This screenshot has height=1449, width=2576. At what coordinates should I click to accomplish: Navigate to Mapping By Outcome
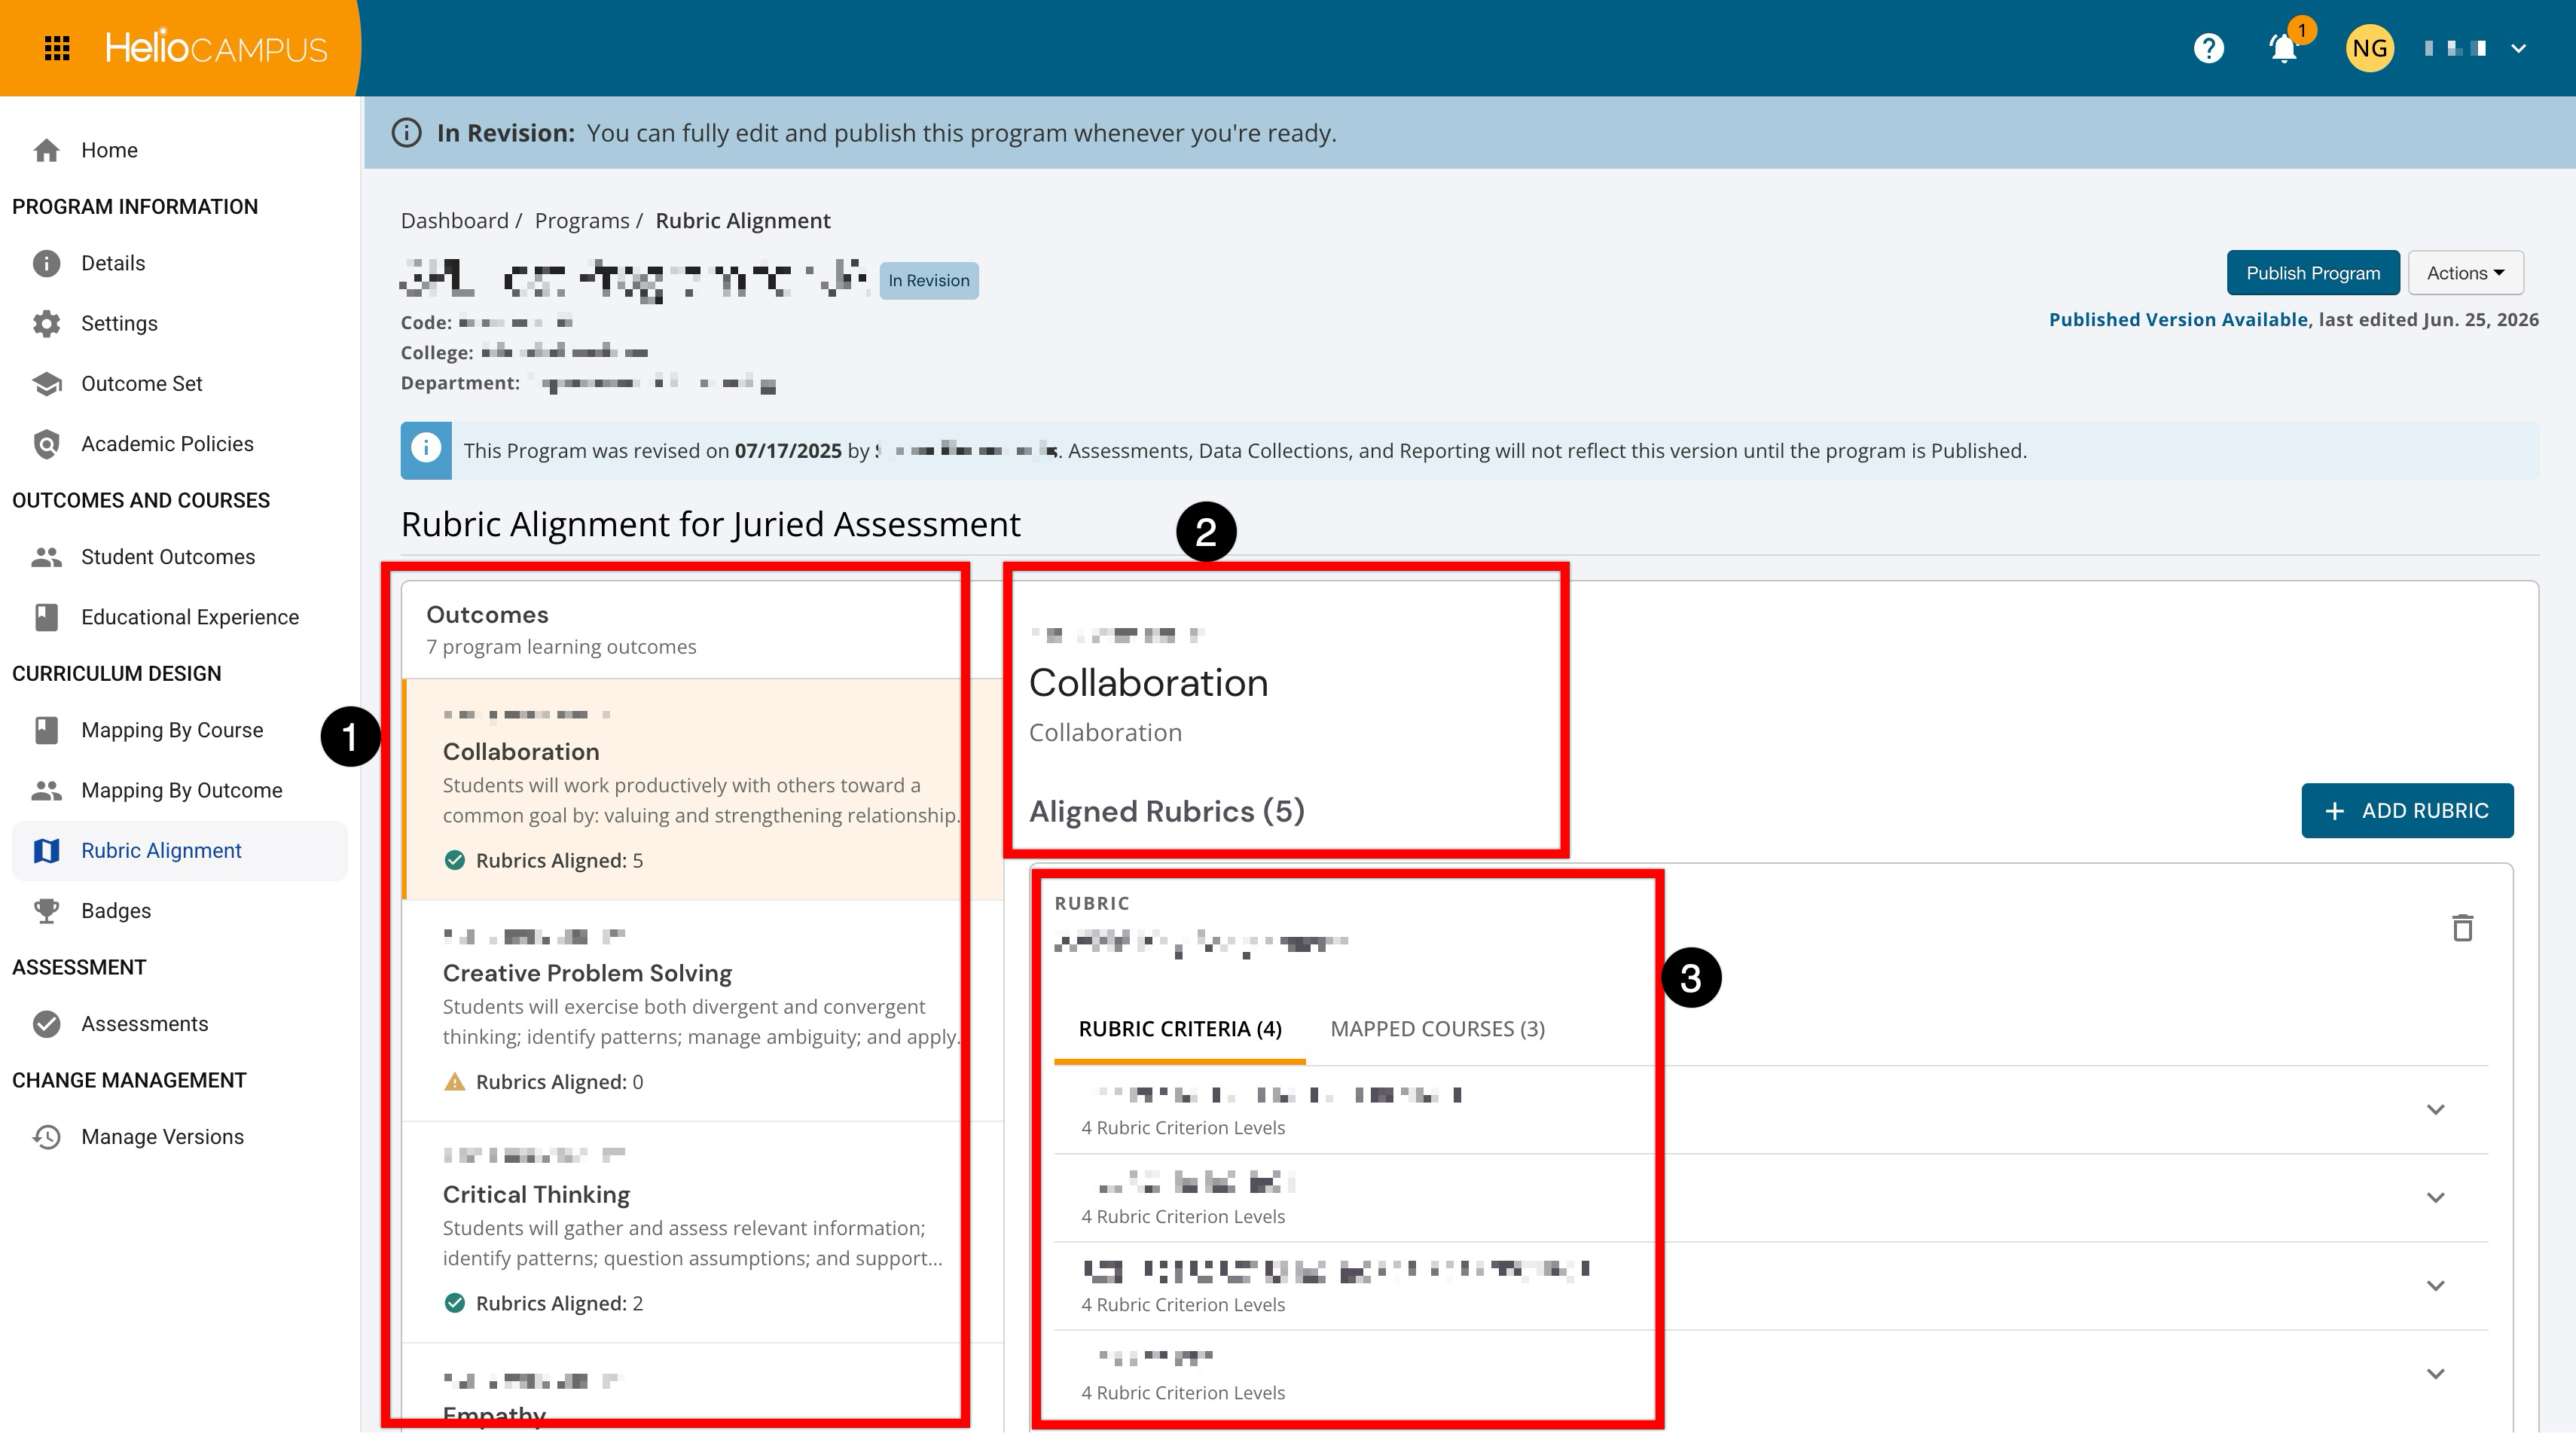coord(180,790)
